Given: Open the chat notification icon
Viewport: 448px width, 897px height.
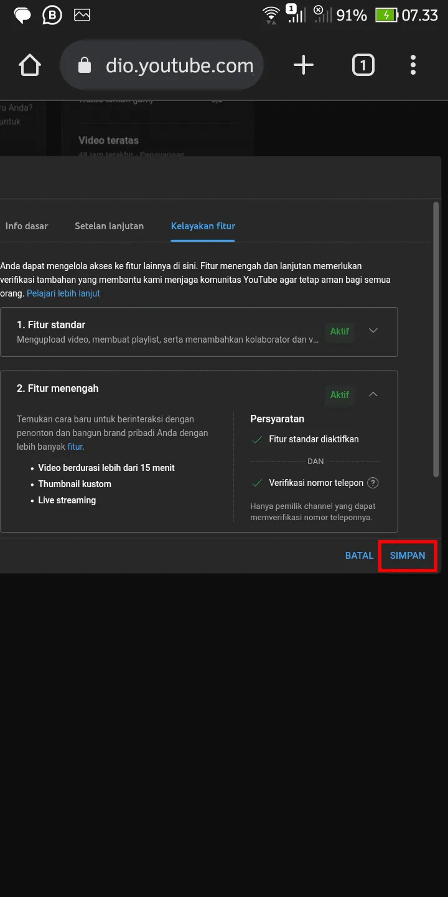Looking at the screenshot, I should coord(22,15).
